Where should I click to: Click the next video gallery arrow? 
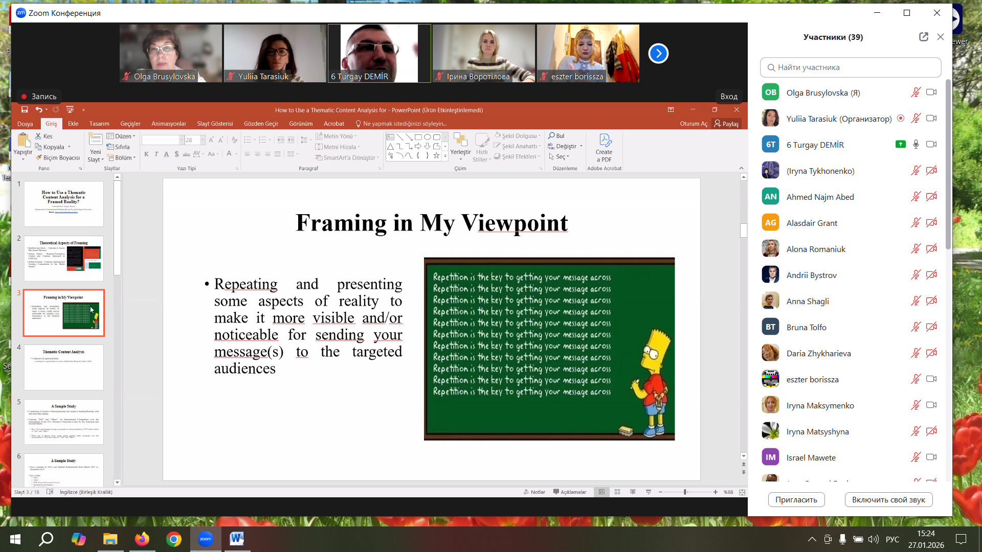coord(658,54)
